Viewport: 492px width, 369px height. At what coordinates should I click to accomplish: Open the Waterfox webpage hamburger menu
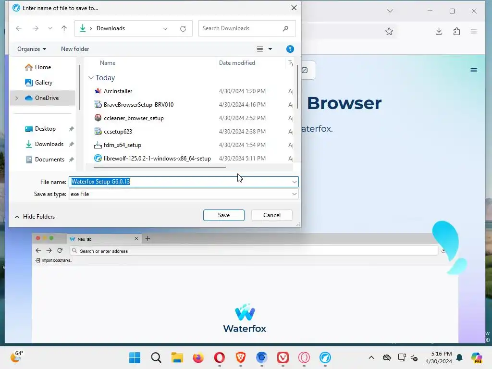474,70
